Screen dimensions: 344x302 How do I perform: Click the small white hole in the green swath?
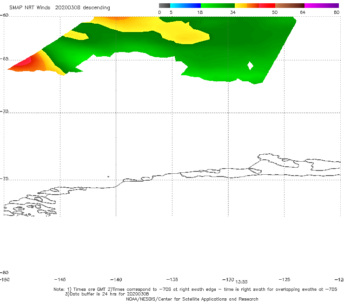point(250,66)
